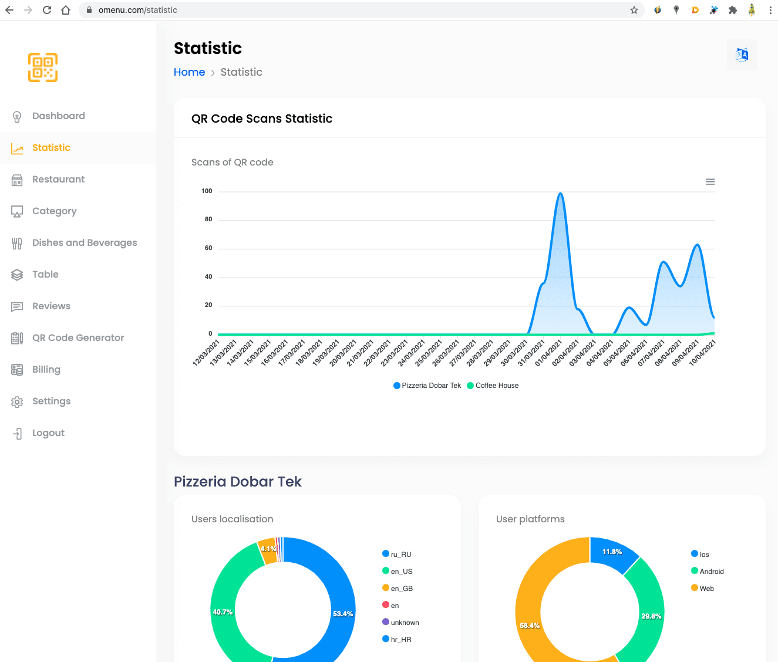Screen dimensions: 778x662
Task: Toggle Coffee House series in legend
Action: 493,386
